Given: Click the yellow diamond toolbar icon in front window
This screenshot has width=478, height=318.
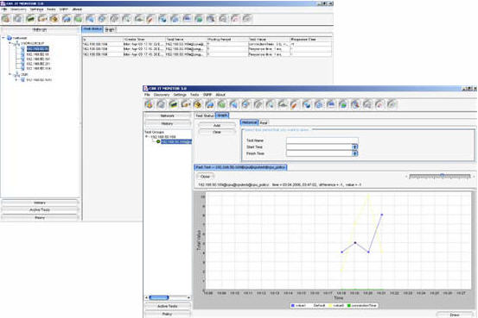Looking at the screenshot, I should pyautogui.click(x=198, y=104).
